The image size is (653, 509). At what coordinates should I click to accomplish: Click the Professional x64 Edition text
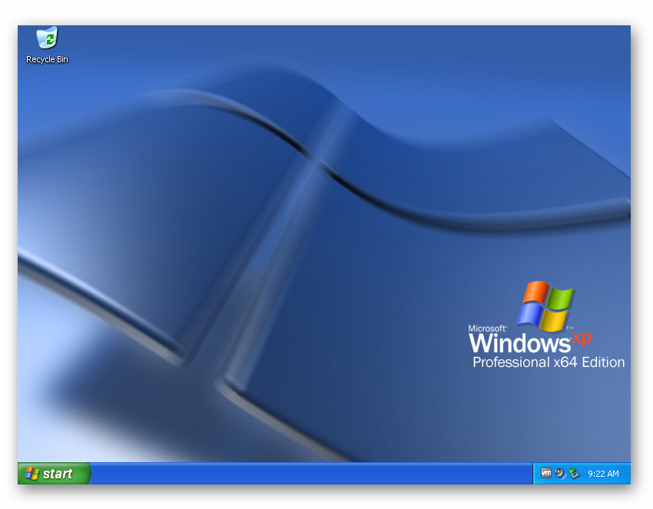(548, 362)
